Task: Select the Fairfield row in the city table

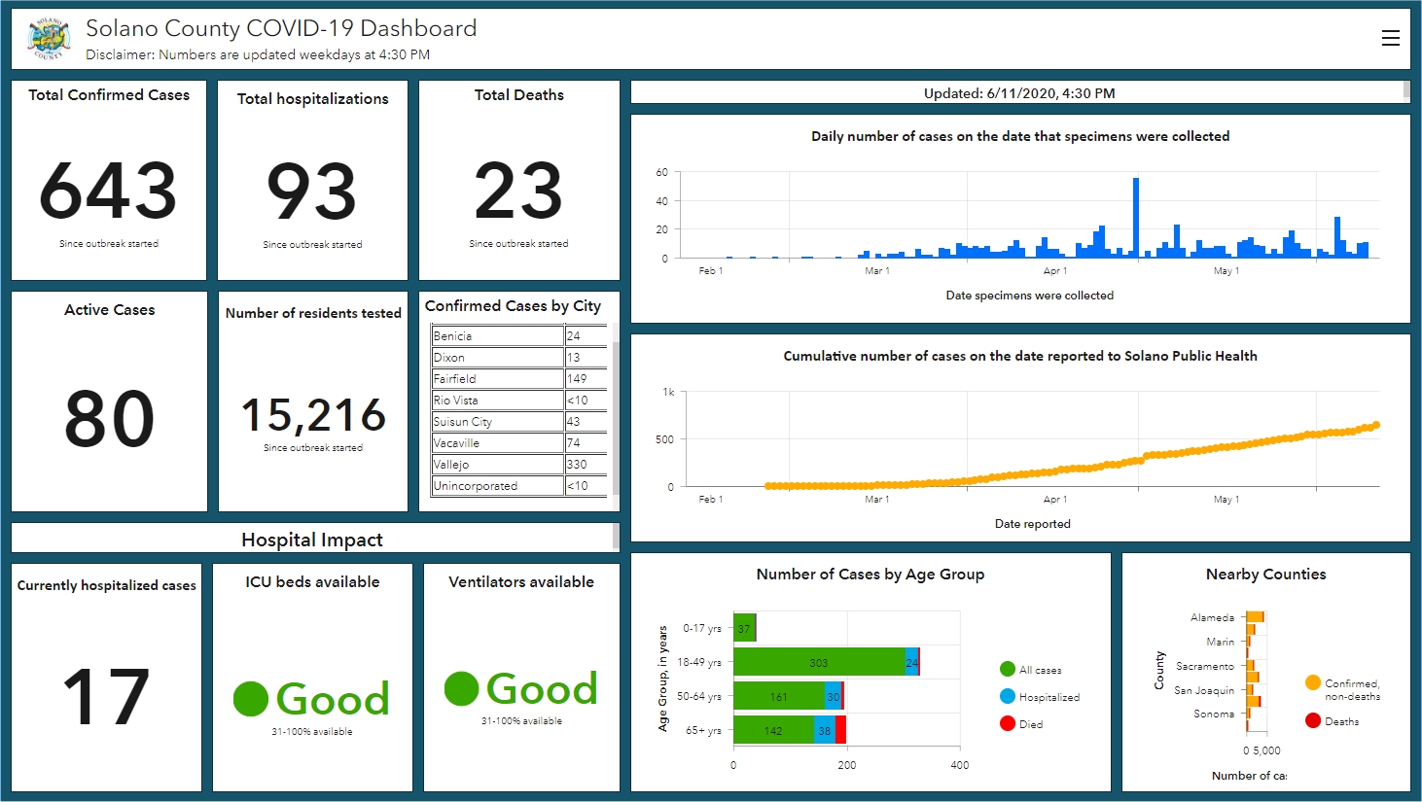Action: pos(497,379)
